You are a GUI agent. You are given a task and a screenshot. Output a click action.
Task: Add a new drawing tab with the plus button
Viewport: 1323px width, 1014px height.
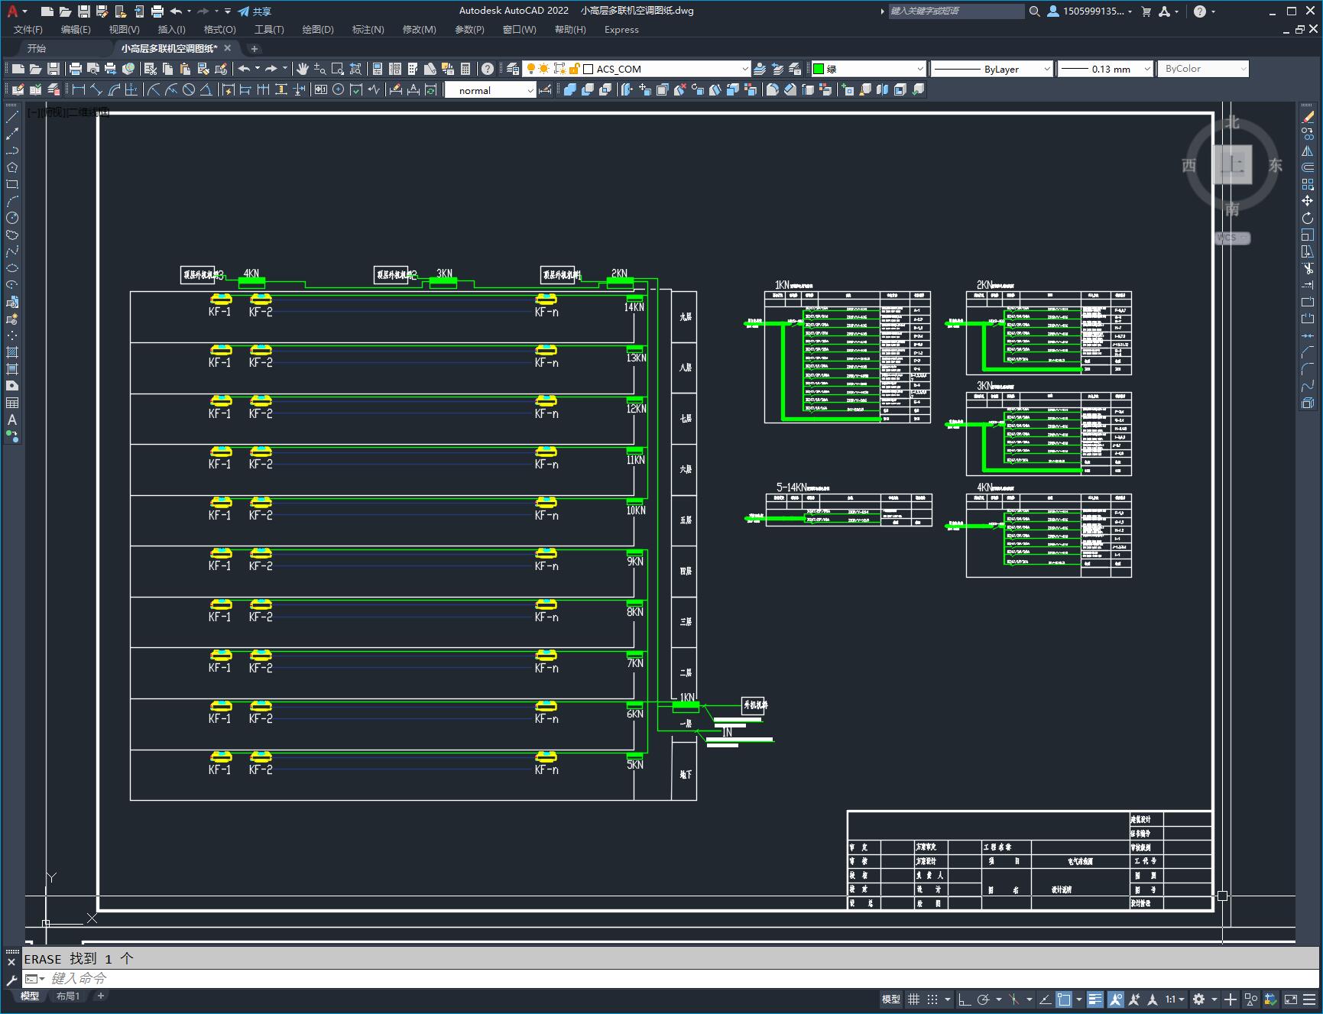pyautogui.click(x=255, y=48)
